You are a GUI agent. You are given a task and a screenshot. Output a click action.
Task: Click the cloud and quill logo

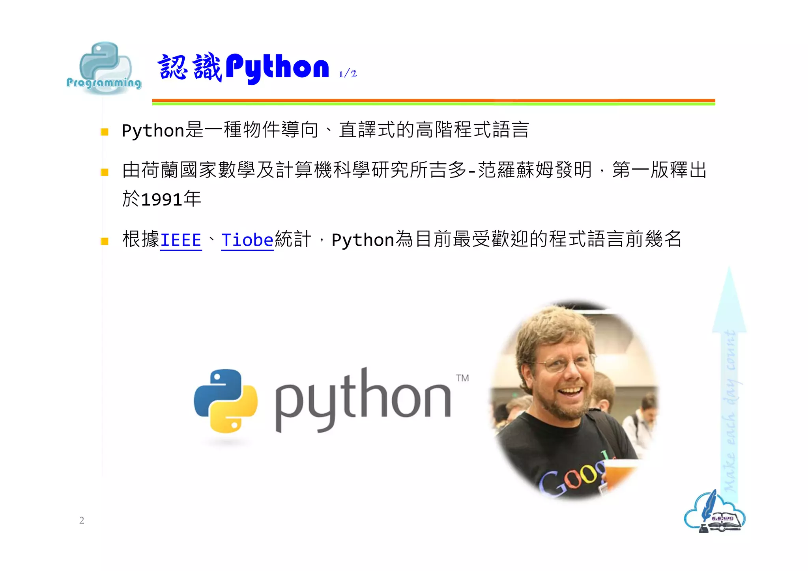pyautogui.click(x=714, y=511)
